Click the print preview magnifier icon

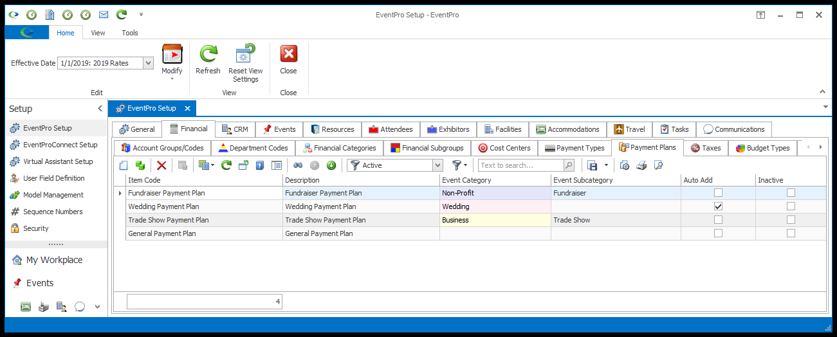click(658, 165)
